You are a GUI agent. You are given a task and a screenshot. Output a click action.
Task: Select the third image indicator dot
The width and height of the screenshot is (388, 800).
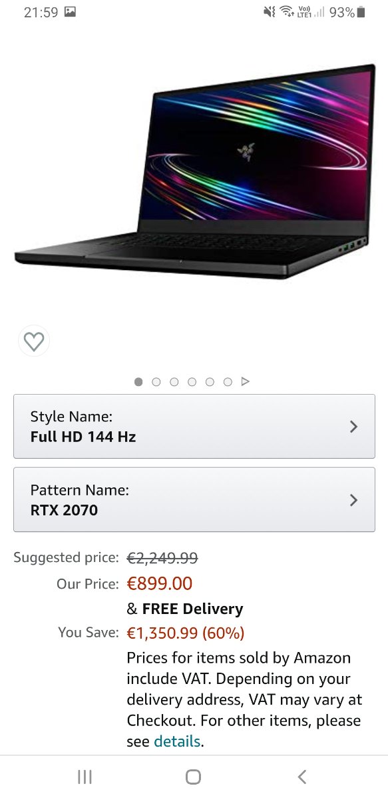click(174, 382)
